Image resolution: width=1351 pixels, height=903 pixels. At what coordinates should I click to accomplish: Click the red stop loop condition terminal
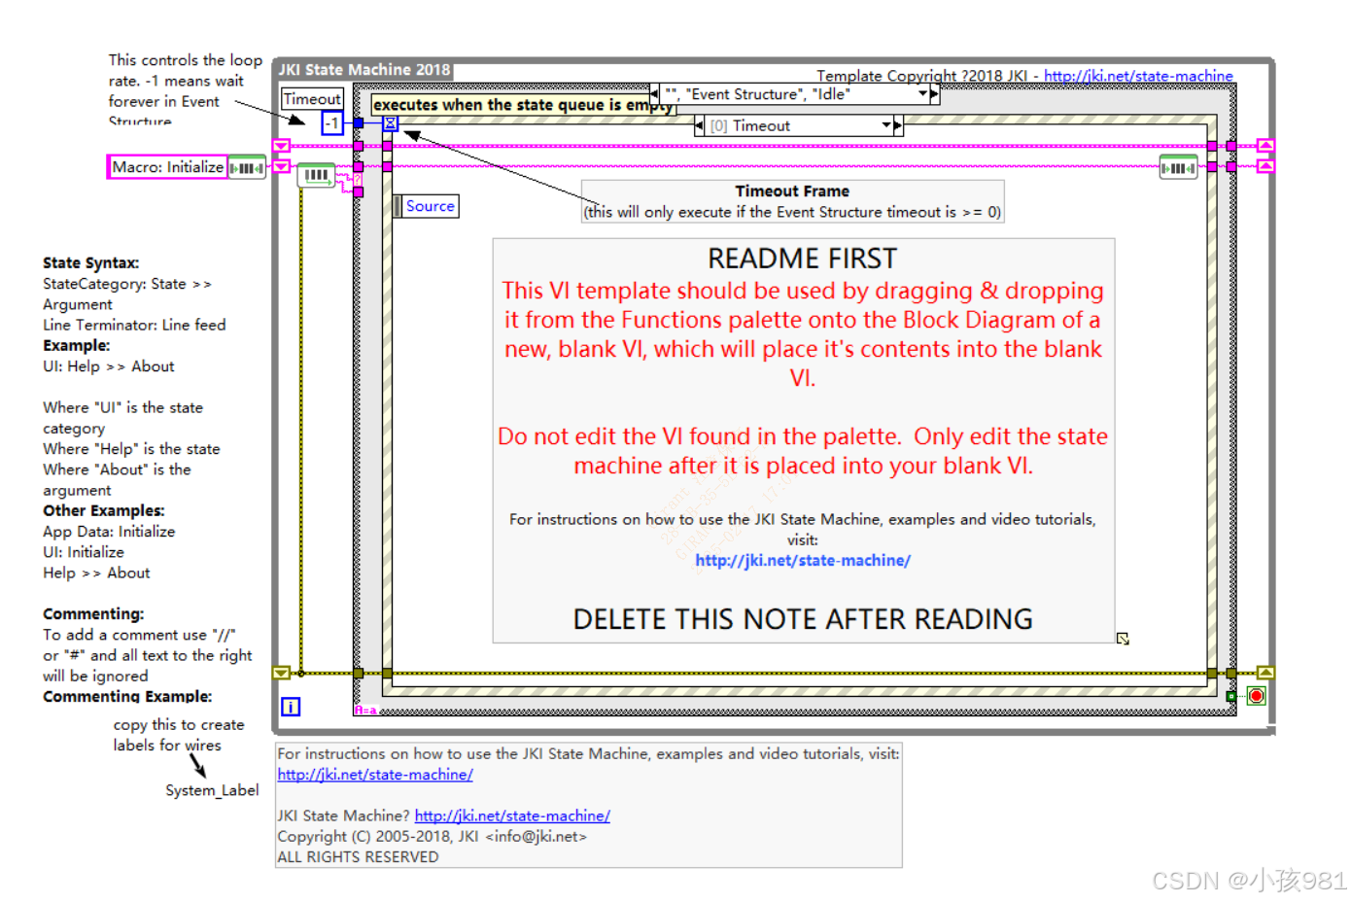tap(1257, 696)
